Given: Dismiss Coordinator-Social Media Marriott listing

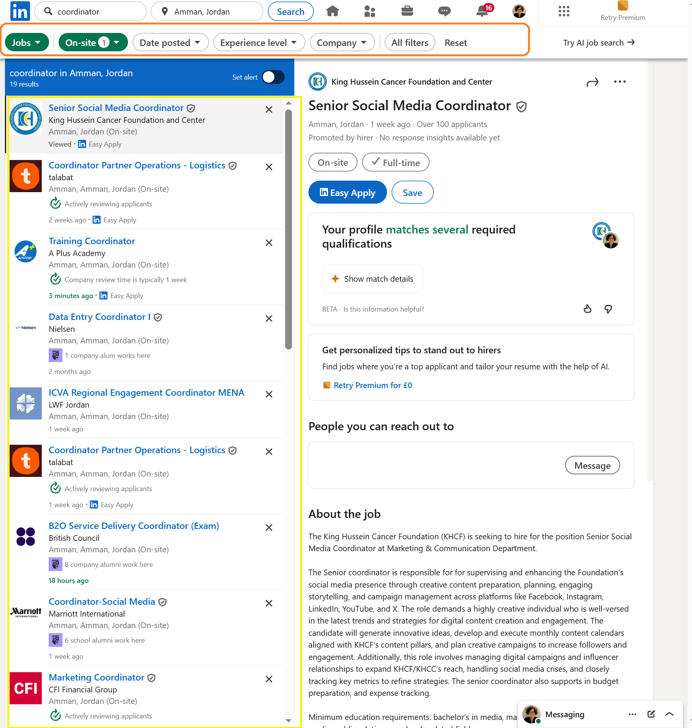Looking at the screenshot, I should pyautogui.click(x=269, y=603).
